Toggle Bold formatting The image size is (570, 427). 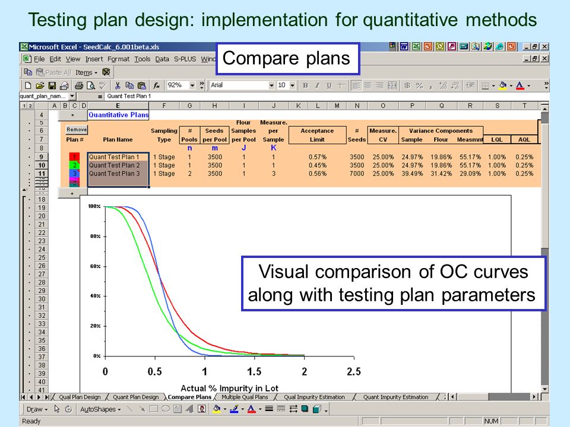[x=305, y=85]
